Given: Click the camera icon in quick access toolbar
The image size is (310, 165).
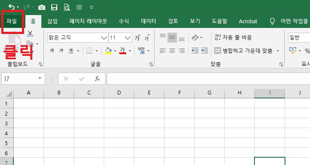Looking at the screenshot, I should click(x=42, y=7).
